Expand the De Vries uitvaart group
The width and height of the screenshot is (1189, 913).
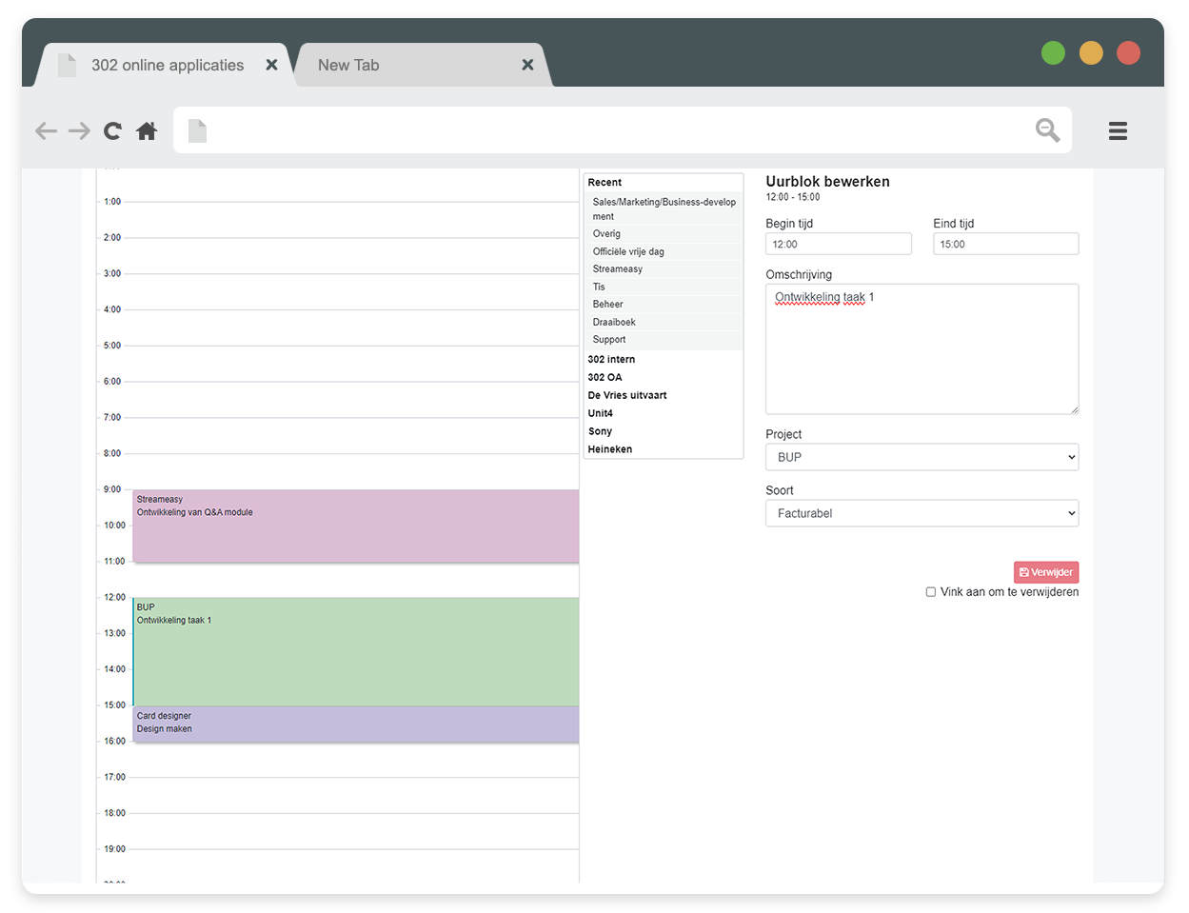(627, 395)
